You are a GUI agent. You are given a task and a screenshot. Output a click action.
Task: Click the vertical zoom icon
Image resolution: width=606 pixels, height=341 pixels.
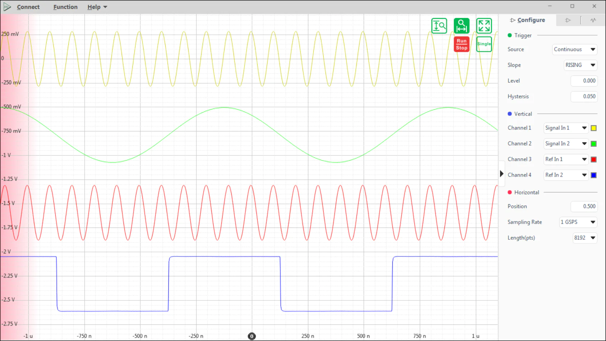tap(439, 26)
